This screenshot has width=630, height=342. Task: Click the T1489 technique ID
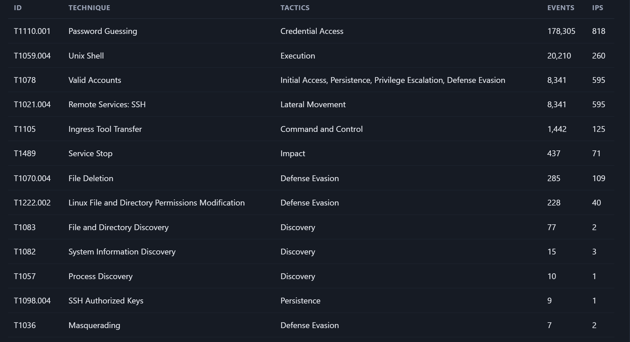[25, 153]
